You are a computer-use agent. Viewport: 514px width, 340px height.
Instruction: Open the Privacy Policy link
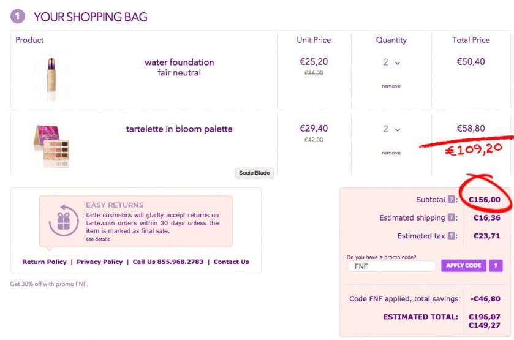100,262
